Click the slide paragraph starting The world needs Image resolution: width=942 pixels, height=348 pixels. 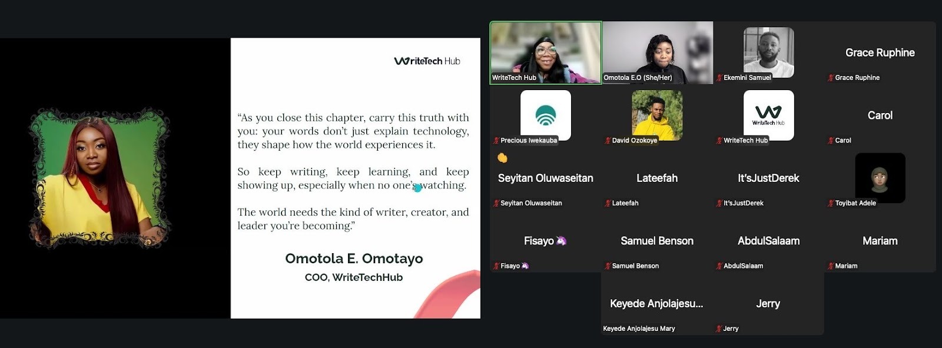[353, 218]
